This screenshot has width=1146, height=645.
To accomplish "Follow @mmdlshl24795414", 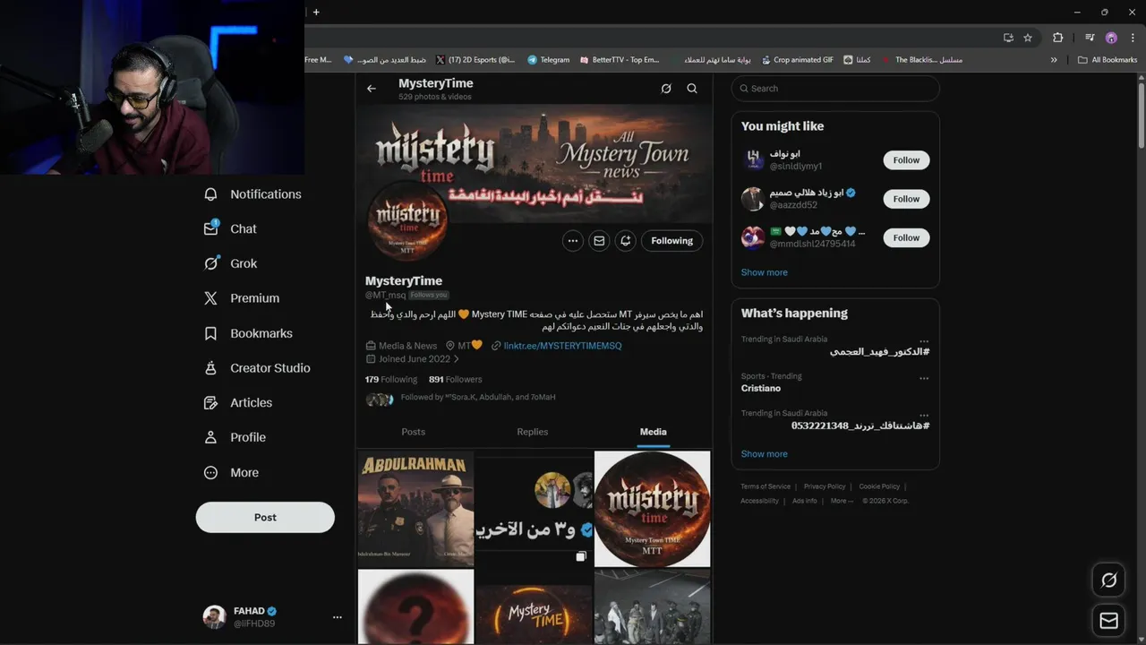I will click(x=906, y=237).
